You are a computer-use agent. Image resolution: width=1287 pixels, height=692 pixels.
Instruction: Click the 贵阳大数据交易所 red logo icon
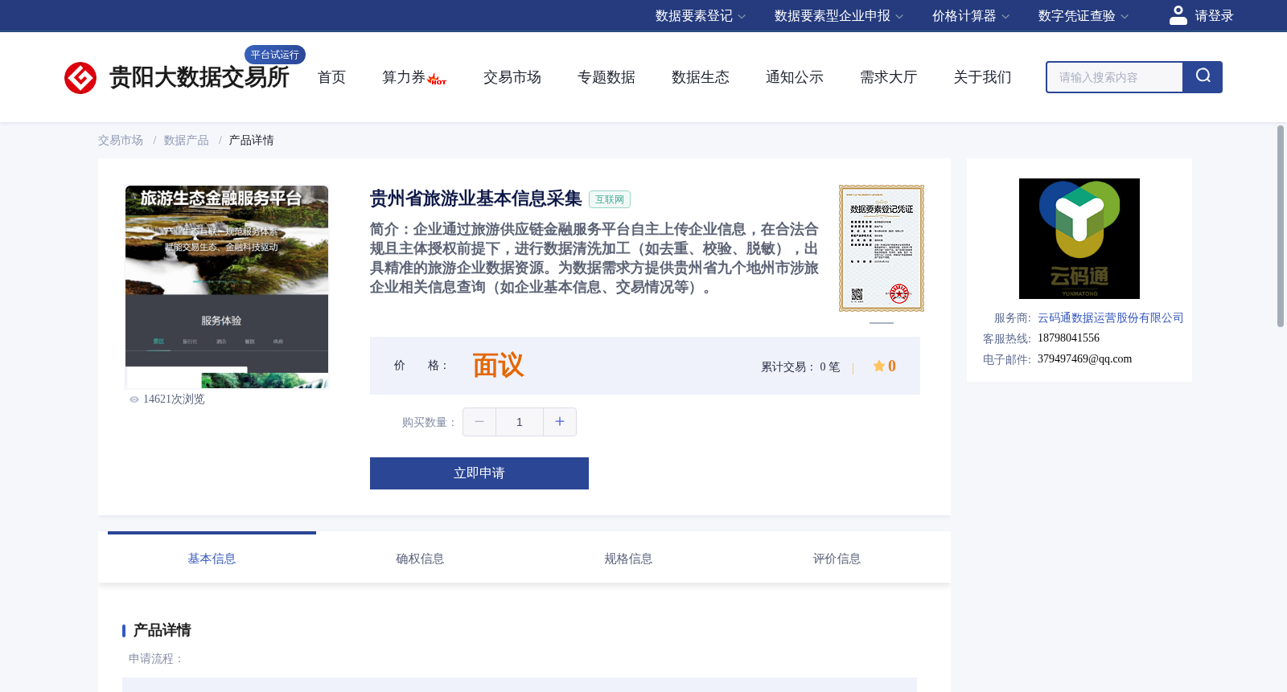[80, 78]
